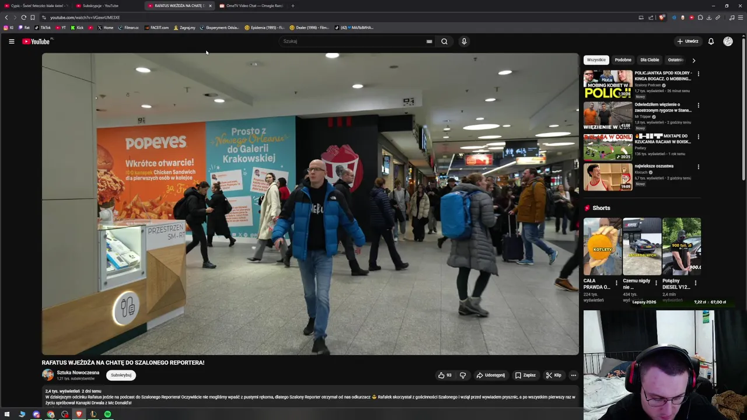Click the search magnifier button
Screen dimensions: 747x420
pyautogui.click(x=444, y=41)
